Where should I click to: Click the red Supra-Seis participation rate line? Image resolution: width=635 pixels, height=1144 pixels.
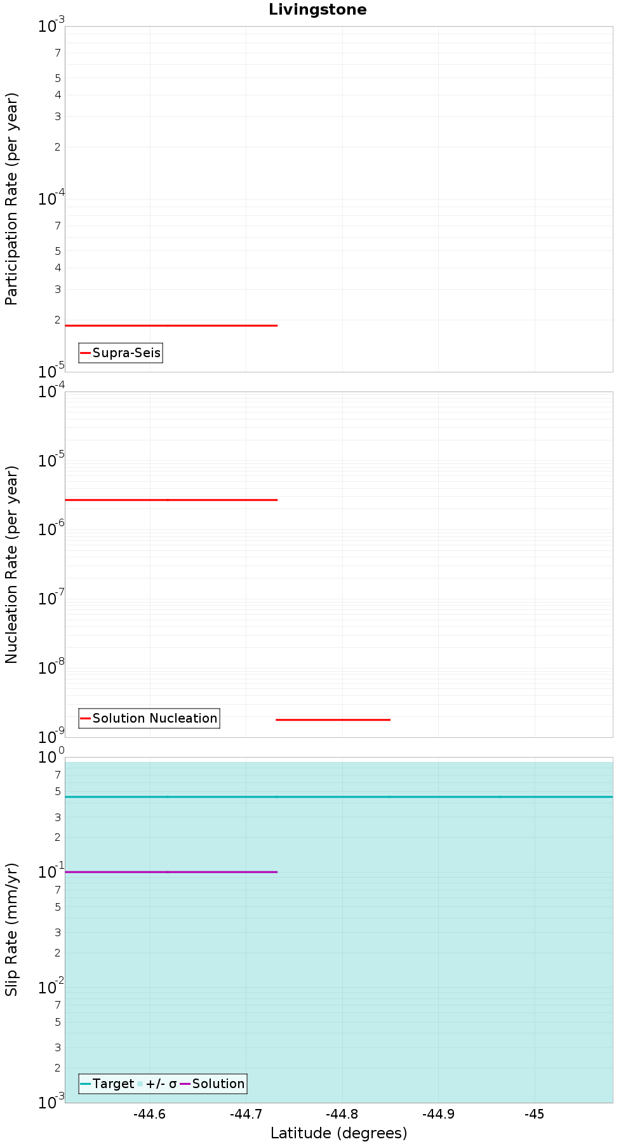[171, 325]
